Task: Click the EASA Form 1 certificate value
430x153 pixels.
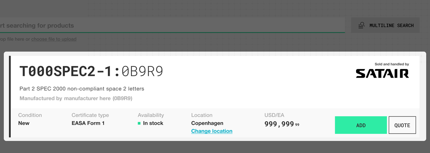Action: [88, 123]
